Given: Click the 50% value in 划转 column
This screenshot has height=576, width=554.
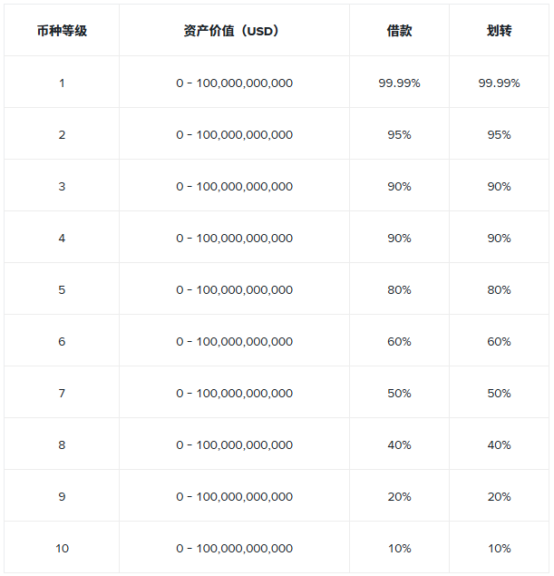Looking at the screenshot, I should pos(499,393).
